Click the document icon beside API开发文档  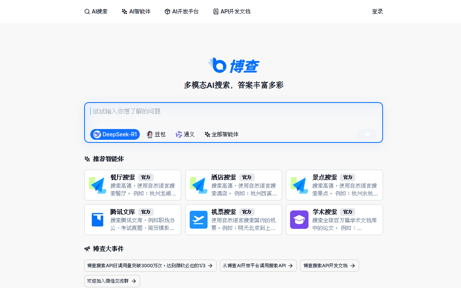click(216, 12)
